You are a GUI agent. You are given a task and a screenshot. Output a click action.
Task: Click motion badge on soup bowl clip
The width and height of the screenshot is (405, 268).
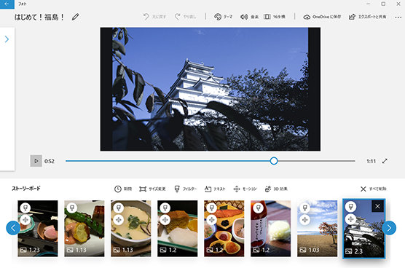(x=119, y=220)
